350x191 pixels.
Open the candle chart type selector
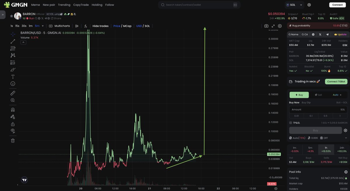(77, 26)
